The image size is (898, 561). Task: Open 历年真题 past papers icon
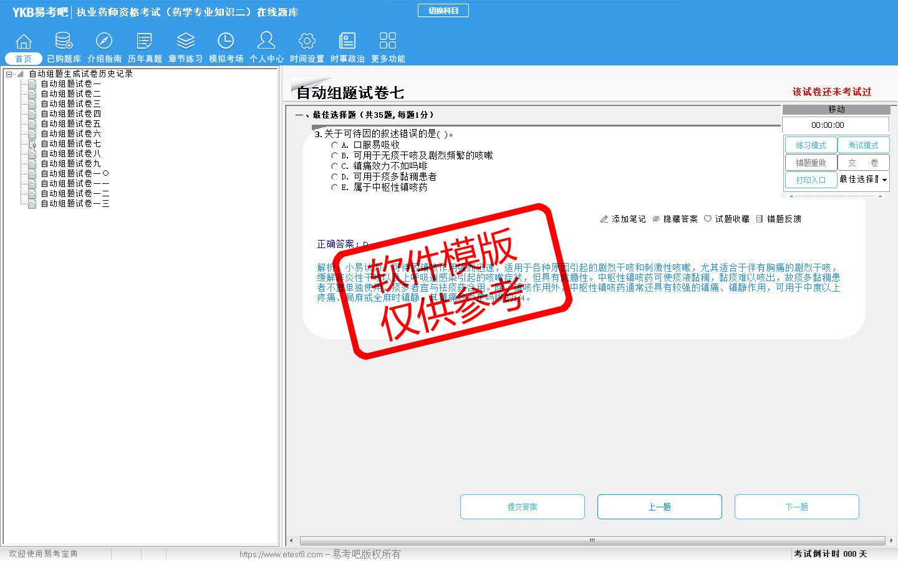(145, 42)
